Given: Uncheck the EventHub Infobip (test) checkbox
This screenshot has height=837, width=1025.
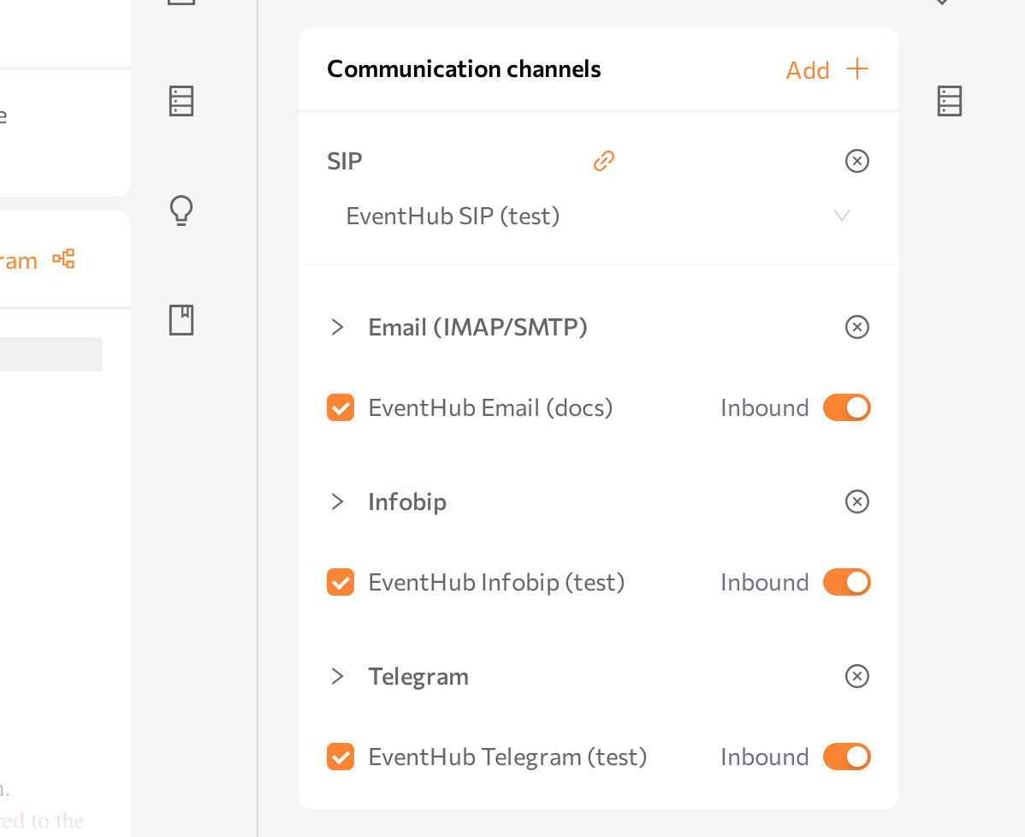Looking at the screenshot, I should click(341, 582).
